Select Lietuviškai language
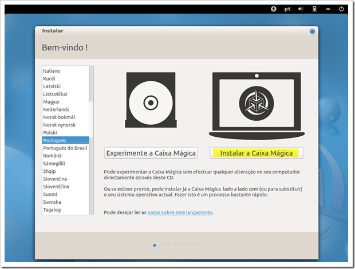This screenshot has width=355, height=269. tap(65, 94)
